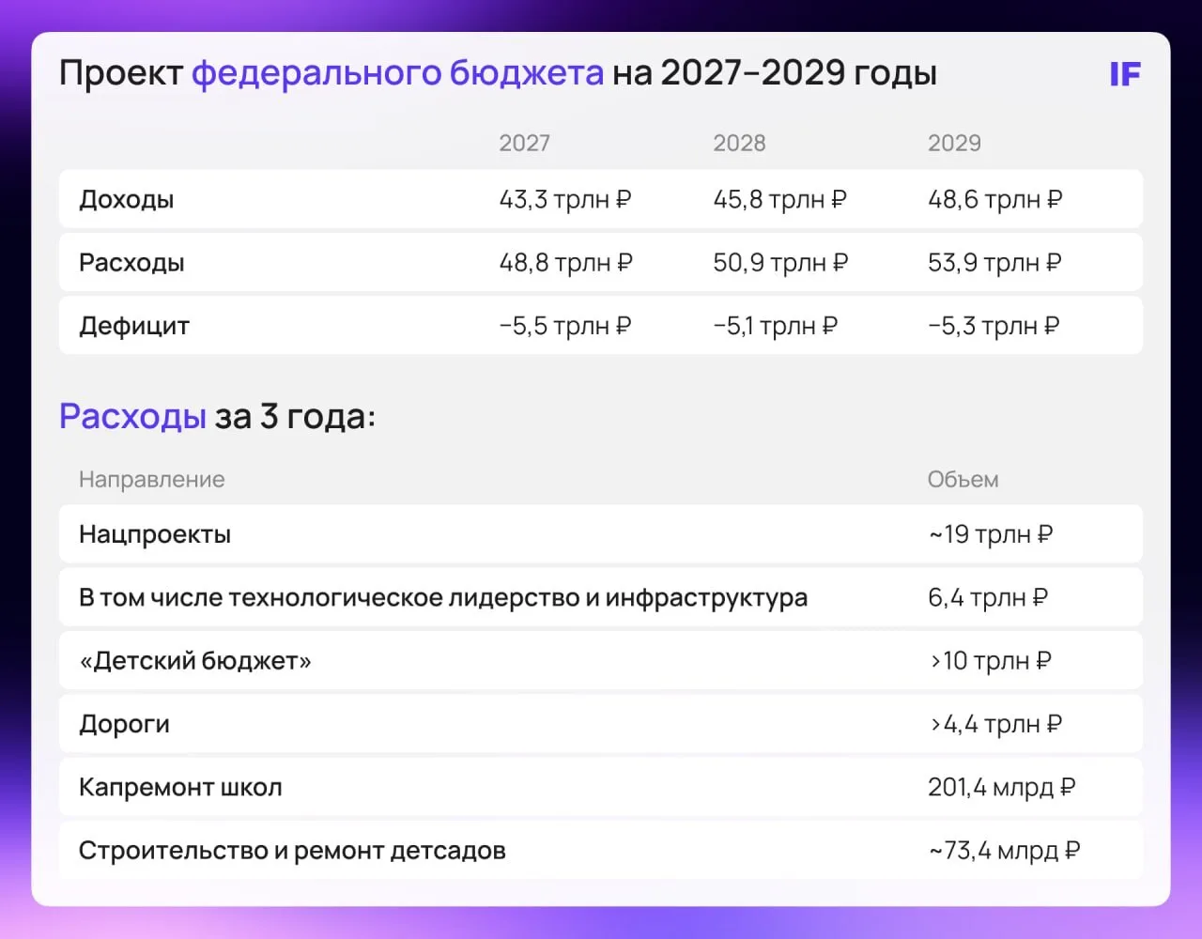Image resolution: width=1202 pixels, height=939 pixels.
Task: Select the −5,3 трлн ₽ deficit value
Action: [x=994, y=326]
